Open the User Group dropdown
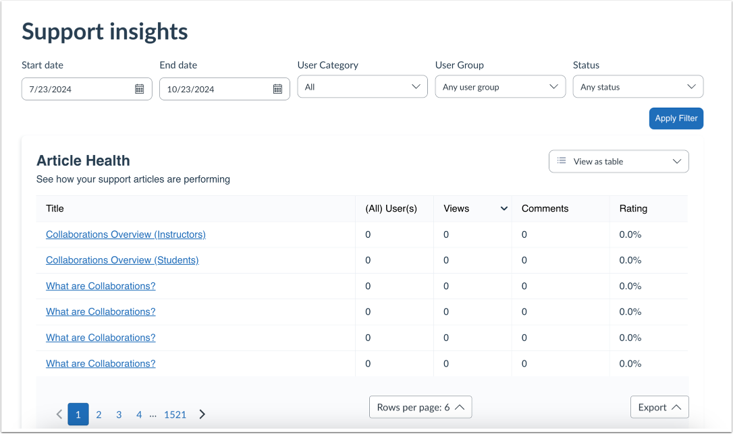733x434 pixels. click(x=499, y=86)
